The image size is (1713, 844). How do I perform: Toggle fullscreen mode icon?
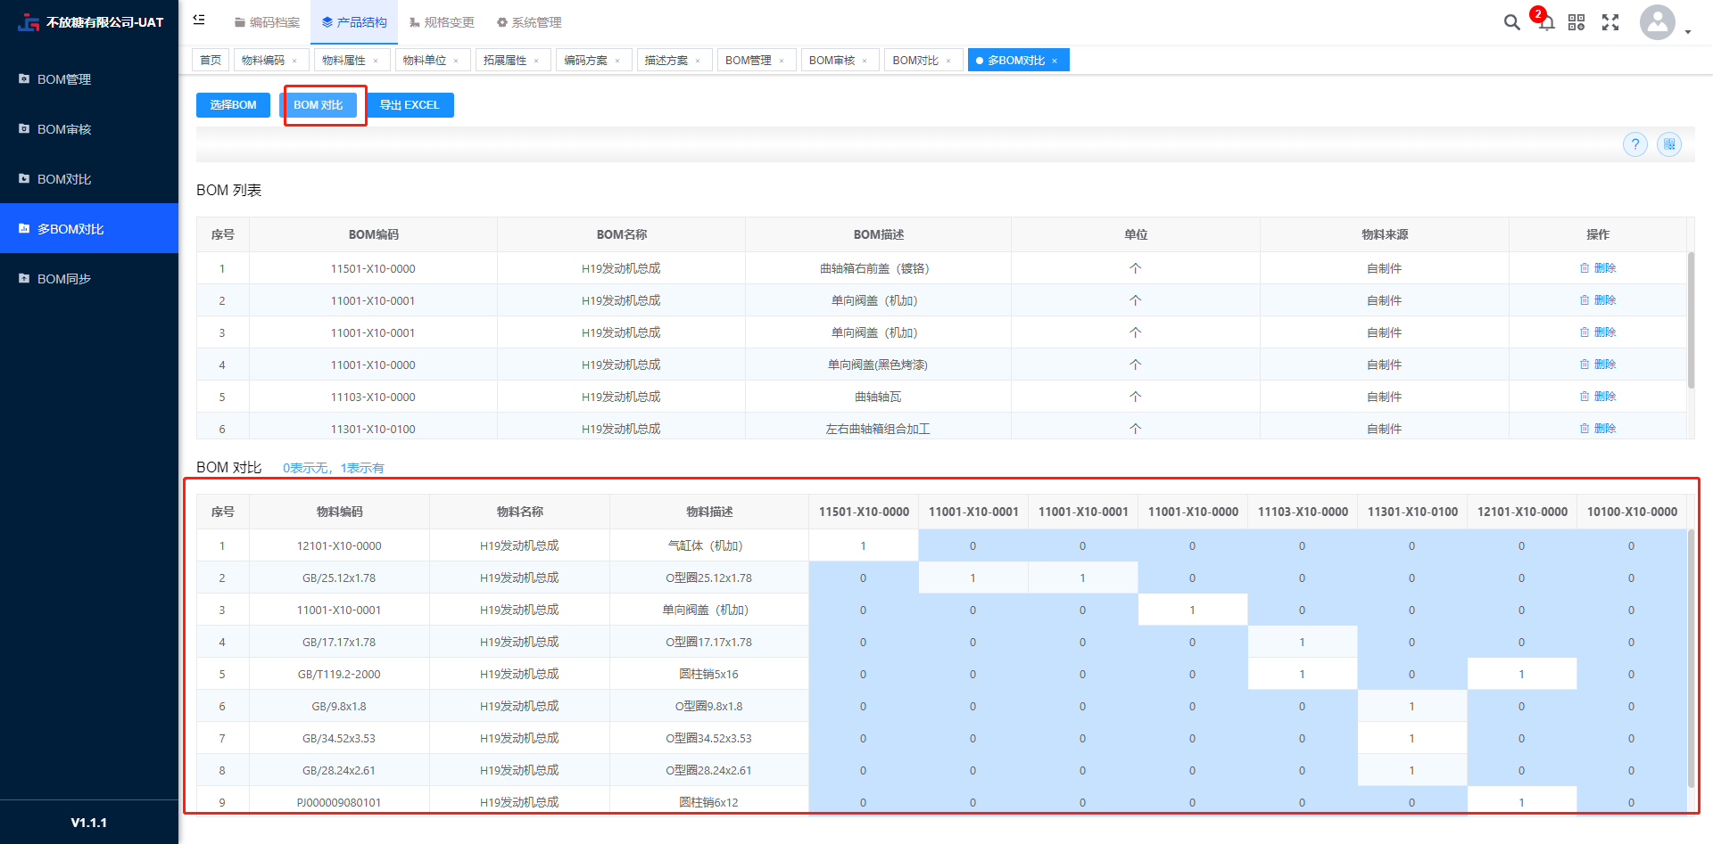click(1610, 22)
